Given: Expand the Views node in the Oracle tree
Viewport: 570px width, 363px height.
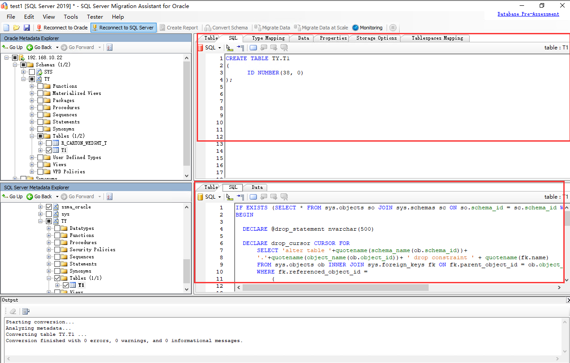Looking at the screenshot, I should pyautogui.click(x=32, y=164).
